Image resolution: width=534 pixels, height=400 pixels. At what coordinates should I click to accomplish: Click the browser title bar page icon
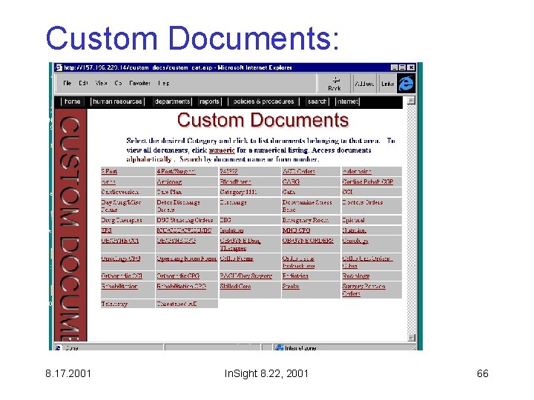[x=59, y=67]
